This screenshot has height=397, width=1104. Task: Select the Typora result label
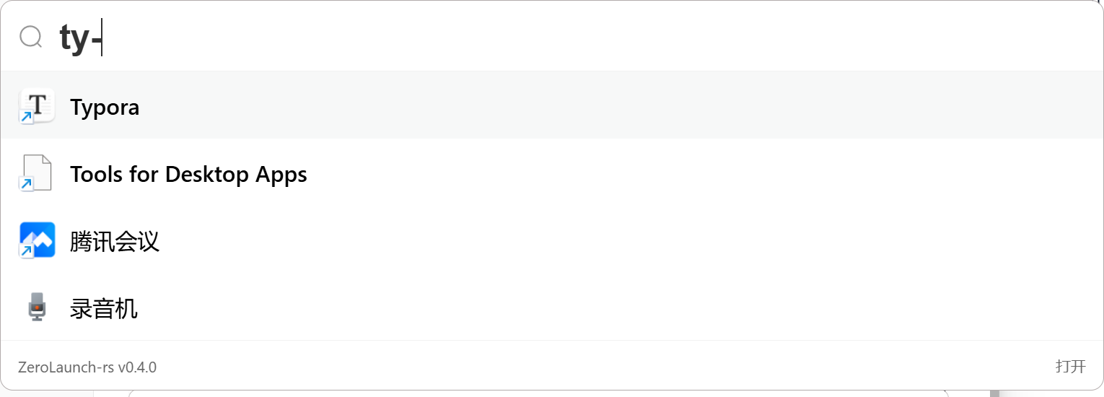coord(105,108)
